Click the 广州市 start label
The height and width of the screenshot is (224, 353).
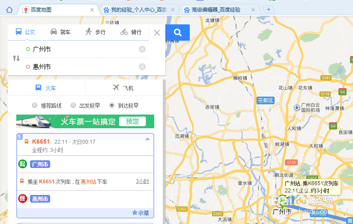point(40,164)
